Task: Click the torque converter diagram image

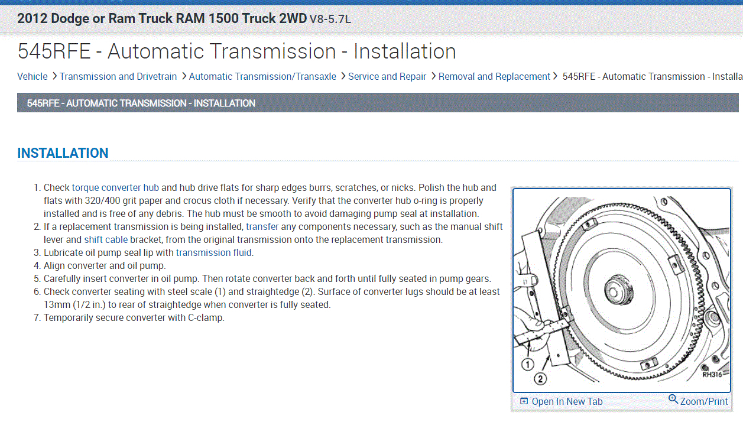Action: click(x=622, y=290)
